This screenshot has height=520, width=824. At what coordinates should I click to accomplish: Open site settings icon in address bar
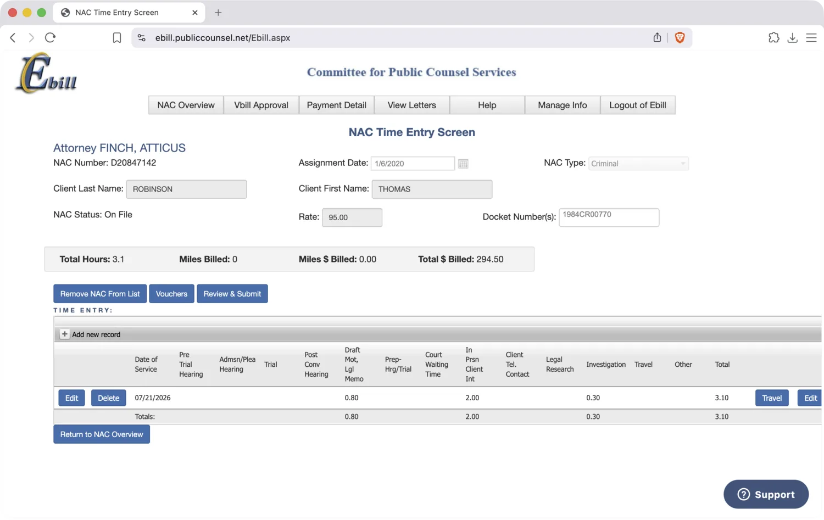point(142,38)
